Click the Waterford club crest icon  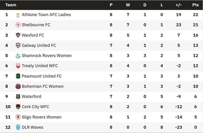pos(18,97)
